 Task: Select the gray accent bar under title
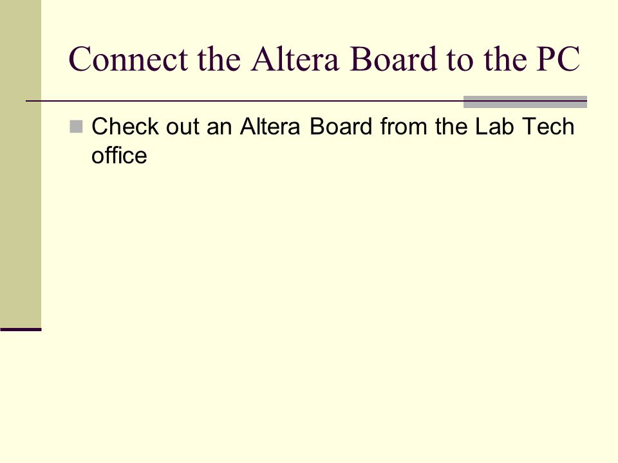tap(525, 102)
